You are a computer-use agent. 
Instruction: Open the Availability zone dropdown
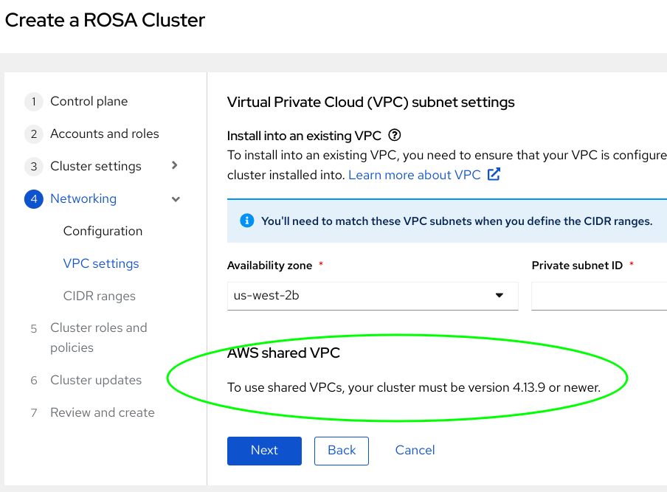coord(373,296)
